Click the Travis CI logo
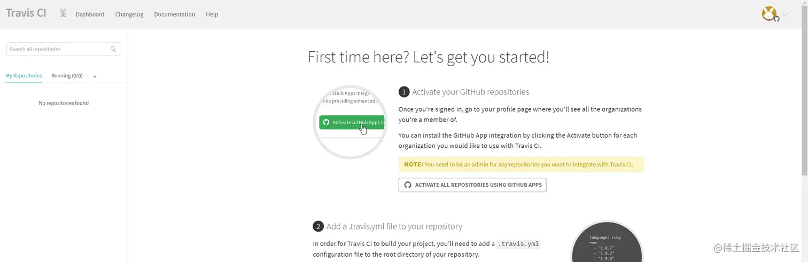Viewport: 808px width, 262px height. [26, 13]
